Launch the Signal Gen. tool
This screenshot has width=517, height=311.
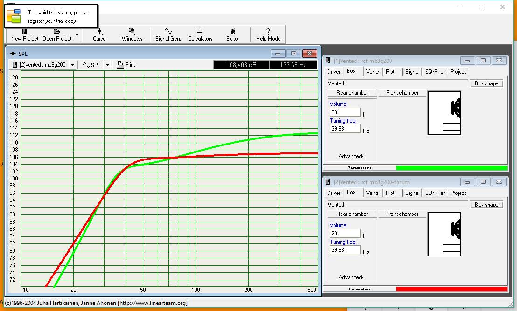click(168, 32)
